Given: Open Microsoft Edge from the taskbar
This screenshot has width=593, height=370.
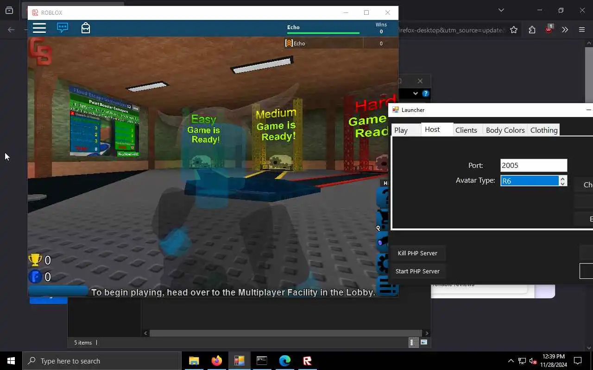Looking at the screenshot, I should coord(284,361).
